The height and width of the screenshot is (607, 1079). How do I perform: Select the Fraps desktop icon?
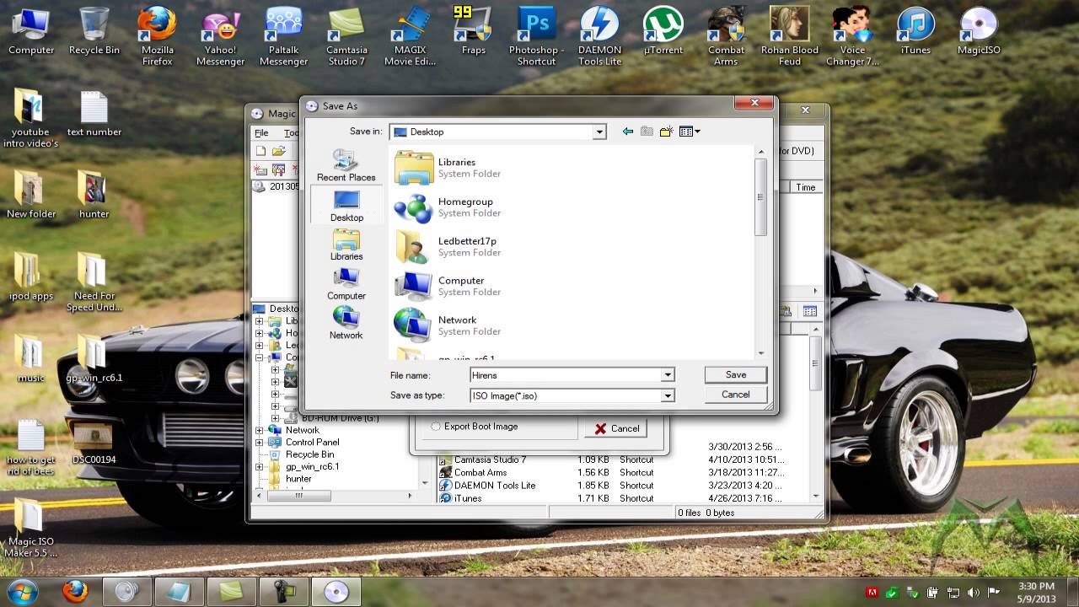[474, 31]
